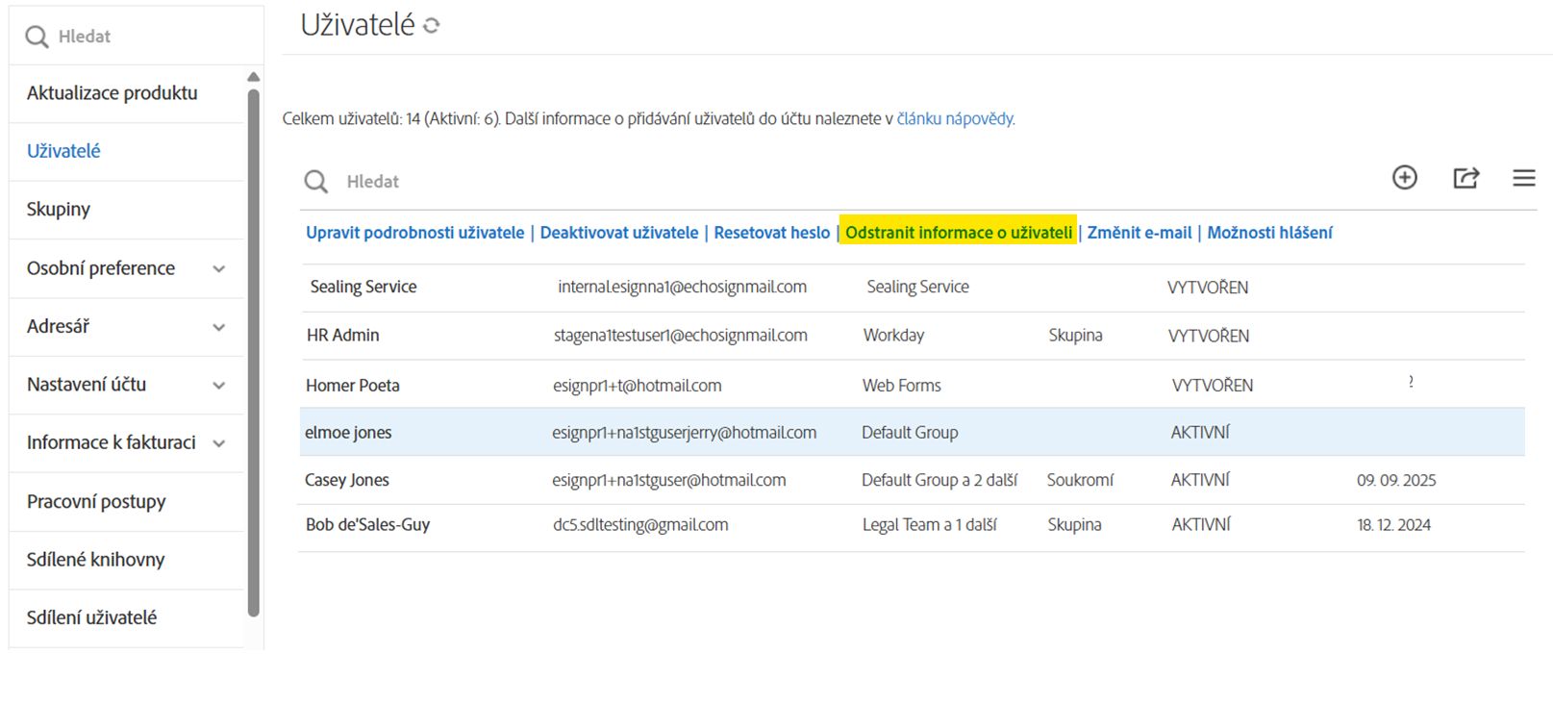Expand the Adresář section
The height and width of the screenshot is (704, 1553).
click(x=219, y=327)
